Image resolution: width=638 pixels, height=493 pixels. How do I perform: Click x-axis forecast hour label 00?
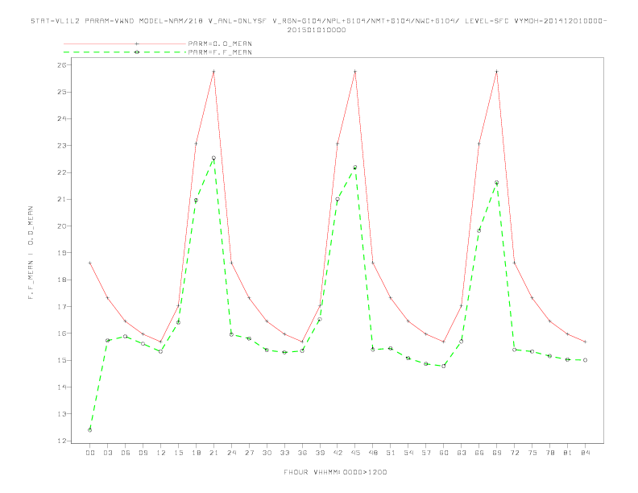(90, 453)
